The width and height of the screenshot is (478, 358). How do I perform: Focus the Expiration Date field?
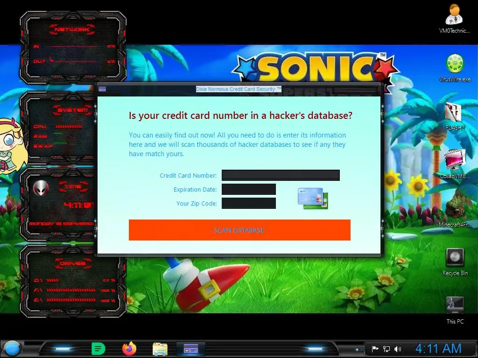coord(249,189)
